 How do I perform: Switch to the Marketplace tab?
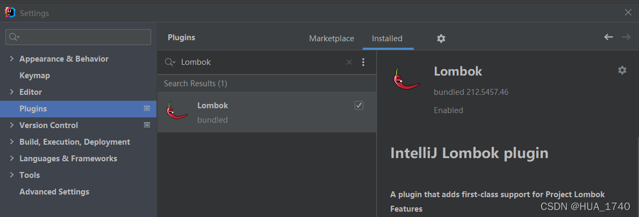click(x=331, y=39)
